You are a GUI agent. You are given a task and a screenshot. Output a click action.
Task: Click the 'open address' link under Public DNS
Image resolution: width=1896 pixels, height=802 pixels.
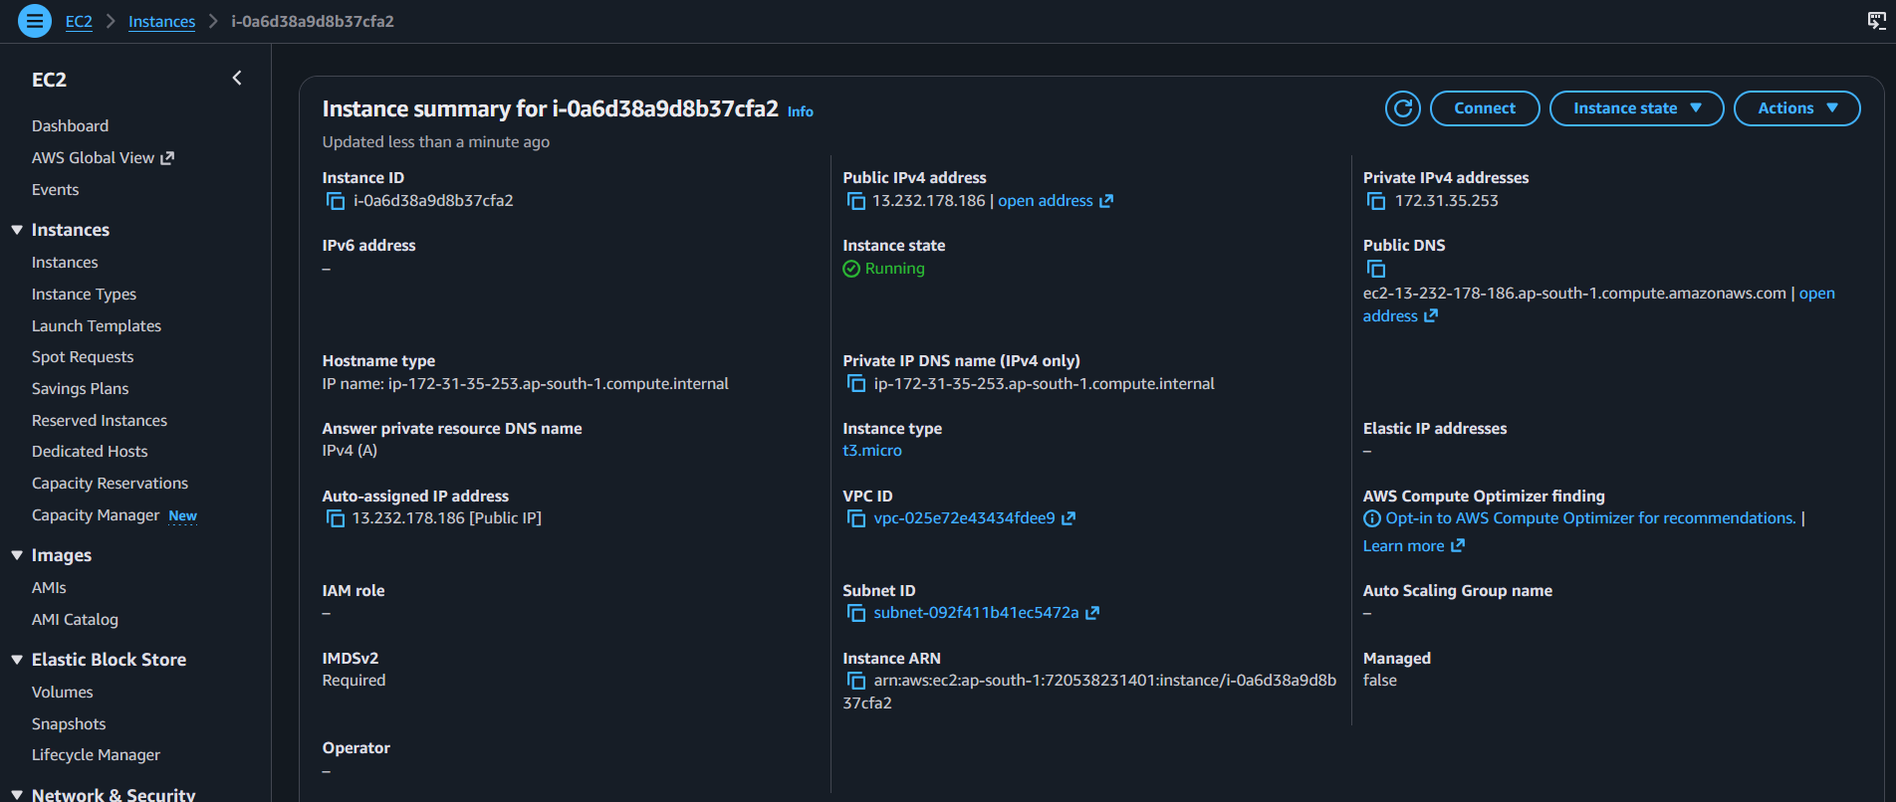[1599, 304]
